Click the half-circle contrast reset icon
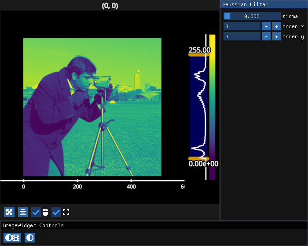This screenshot has width=308, height=246. tap(30, 238)
